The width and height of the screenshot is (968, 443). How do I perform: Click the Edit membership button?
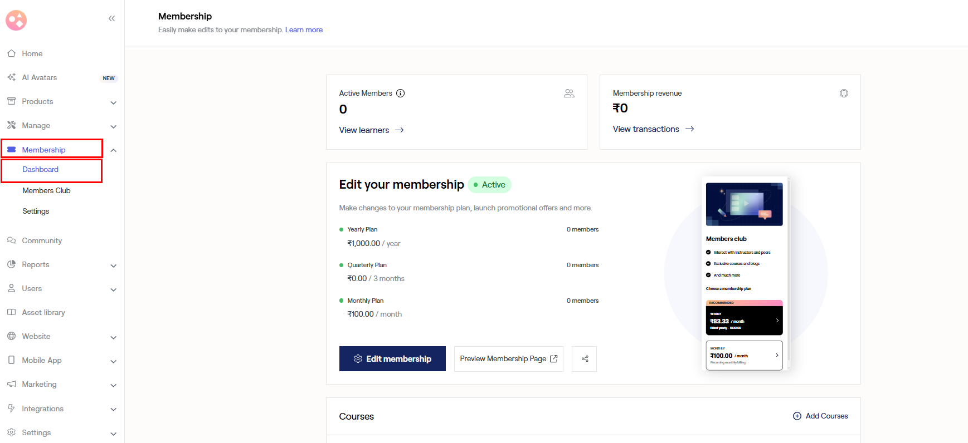click(392, 359)
